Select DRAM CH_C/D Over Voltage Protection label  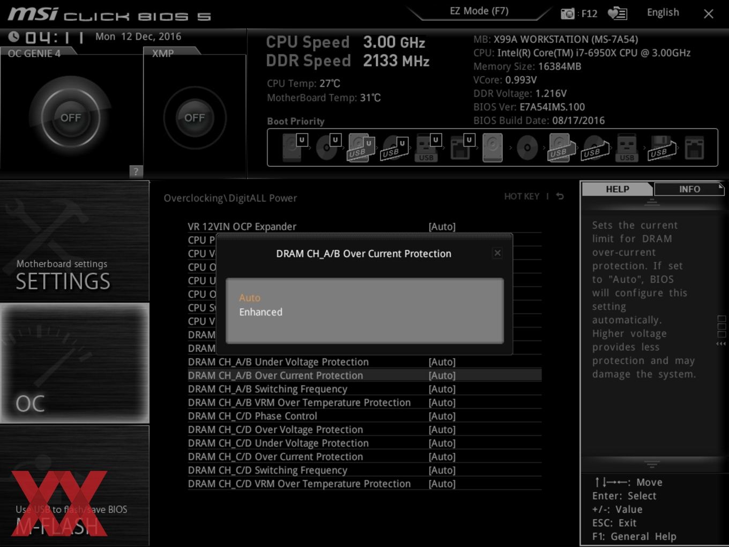click(276, 430)
